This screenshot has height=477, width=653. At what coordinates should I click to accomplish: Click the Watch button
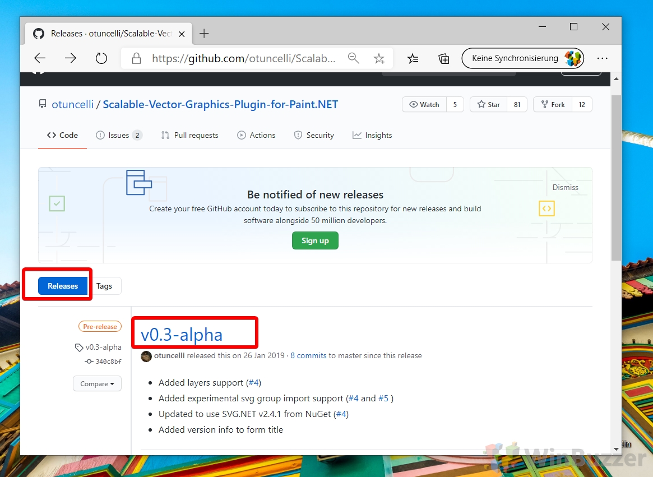(x=424, y=105)
